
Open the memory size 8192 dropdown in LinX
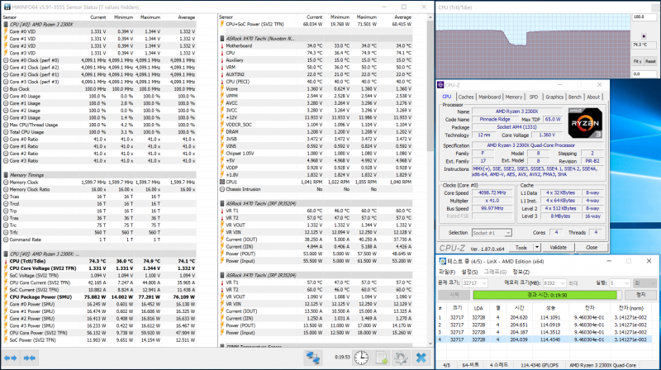tap(554, 283)
